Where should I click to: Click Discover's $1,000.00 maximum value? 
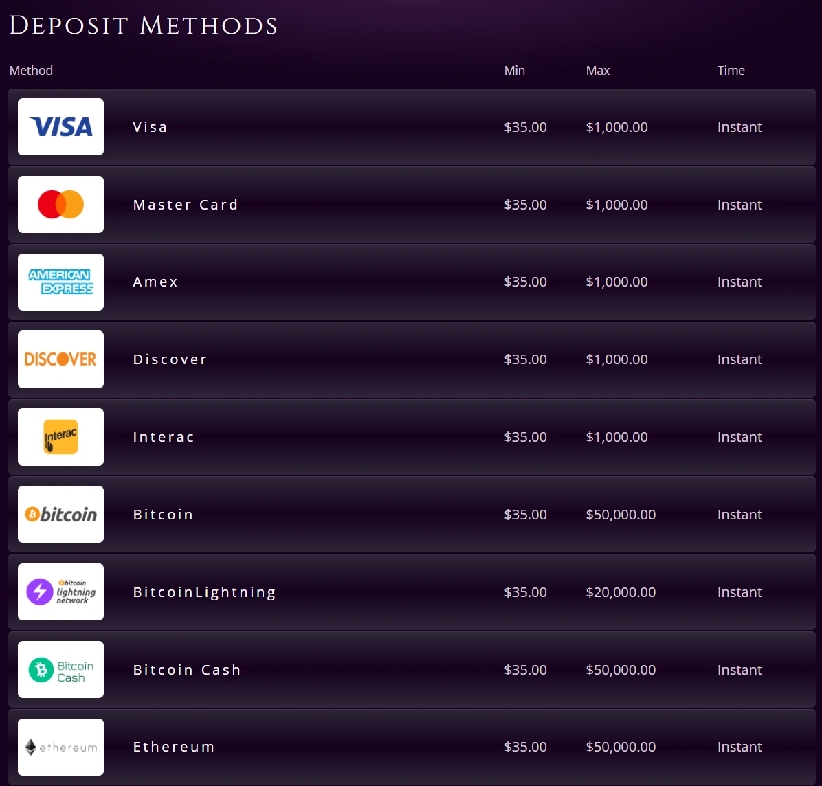(x=616, y=359)
